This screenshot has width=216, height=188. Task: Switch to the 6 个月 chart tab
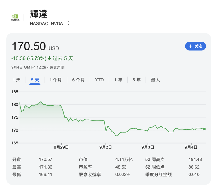coord(78,80)
